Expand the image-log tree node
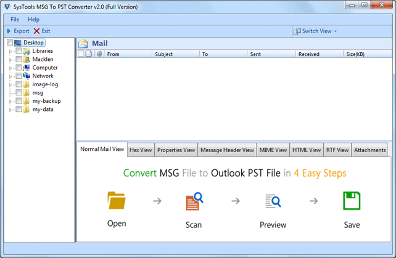The height and width of the screenshot is (258, 396). point(10,85)
